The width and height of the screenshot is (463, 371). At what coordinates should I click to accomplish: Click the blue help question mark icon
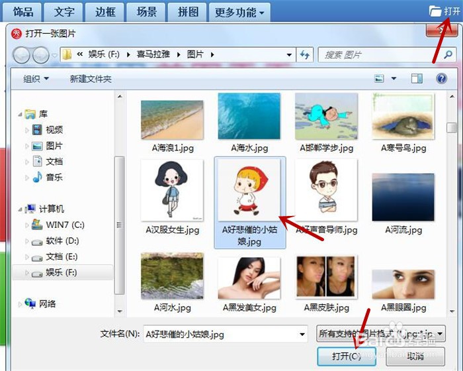(x=441, y=78)
